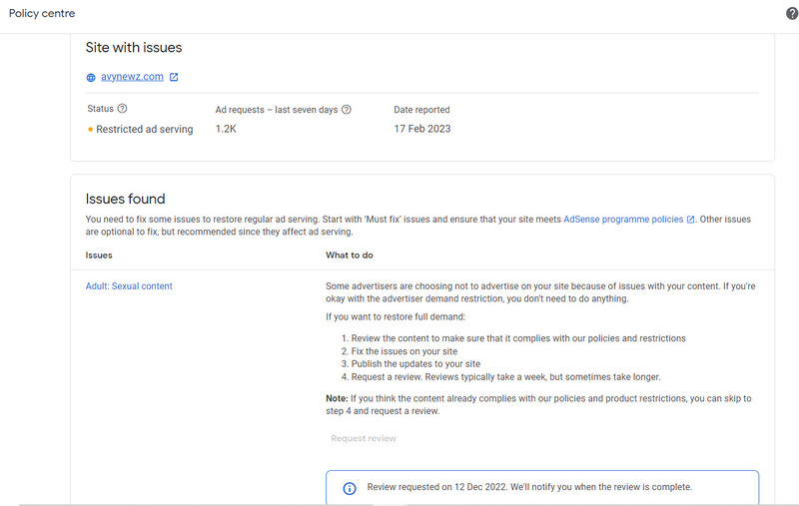Open AdSense programme policies link
Viewport: 799px width, 506px height.
click(623, 220)
